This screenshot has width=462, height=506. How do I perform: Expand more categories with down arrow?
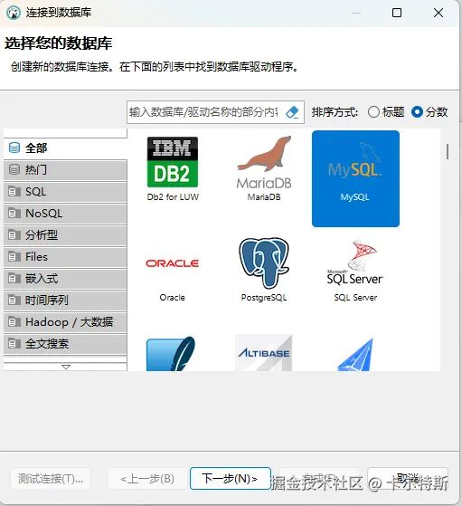(66, 367)
